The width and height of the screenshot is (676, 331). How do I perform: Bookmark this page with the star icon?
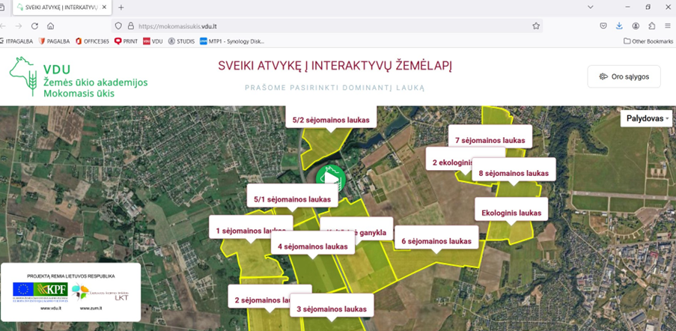[536, 25]
